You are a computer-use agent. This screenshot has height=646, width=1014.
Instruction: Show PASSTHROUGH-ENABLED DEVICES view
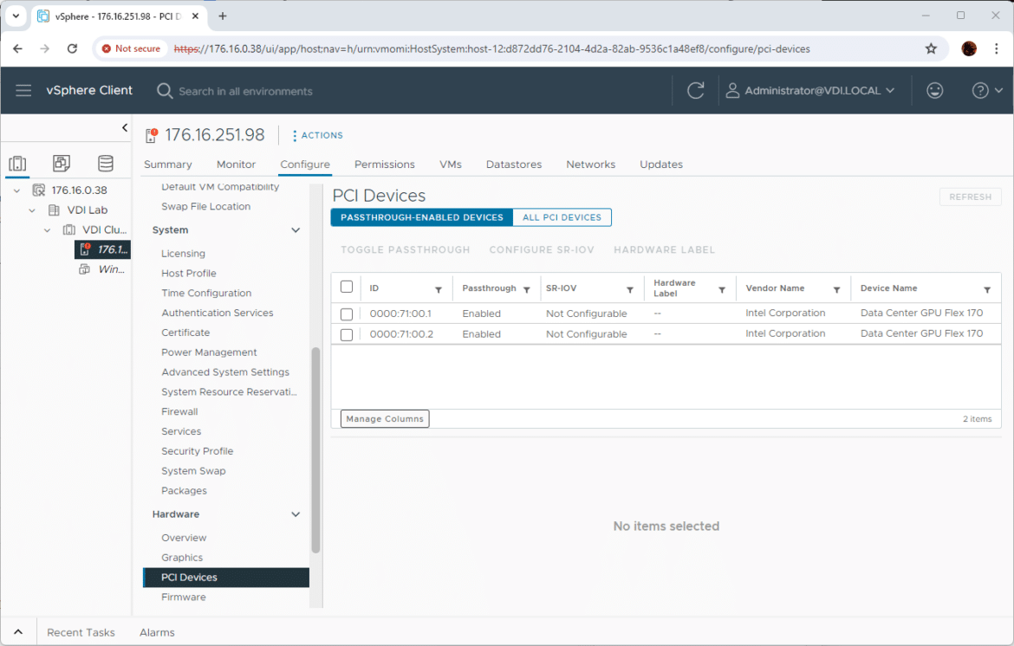coord(422,217)
